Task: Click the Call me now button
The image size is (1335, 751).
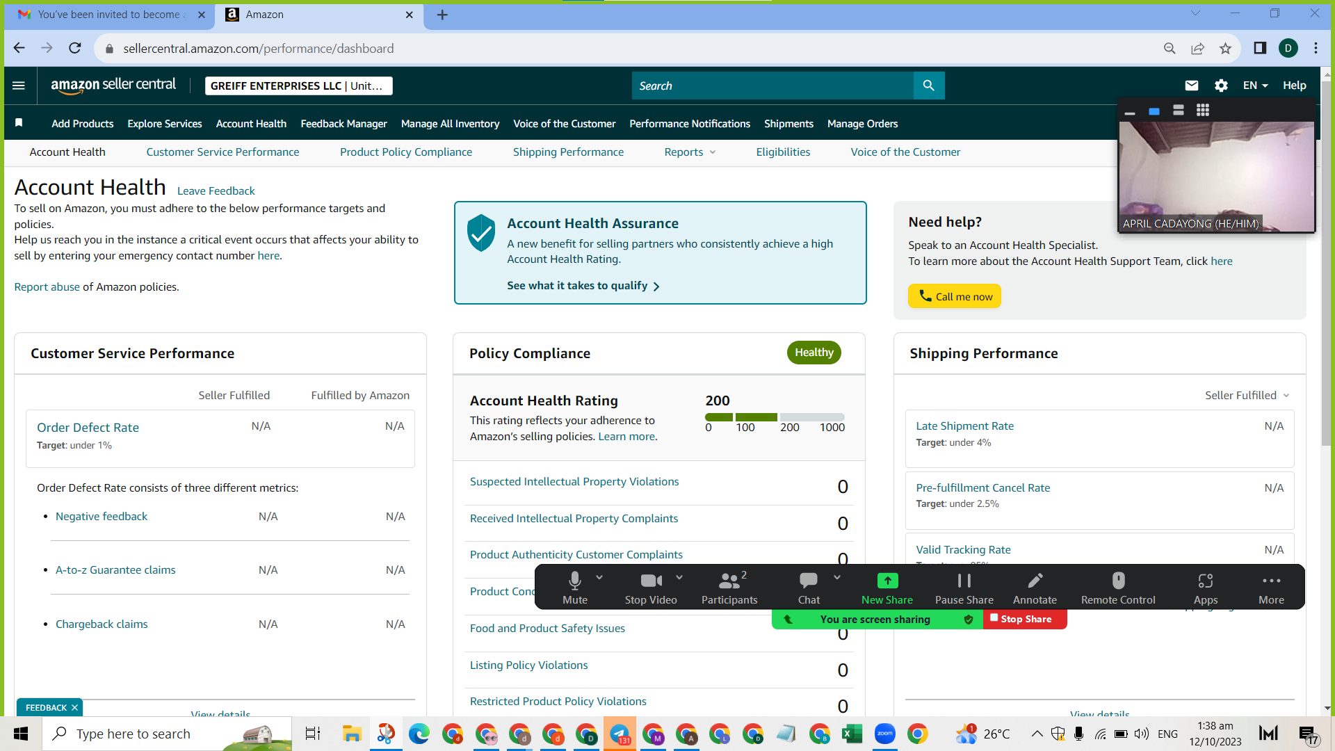Action: pyautogui.click(x=954, y=296)
